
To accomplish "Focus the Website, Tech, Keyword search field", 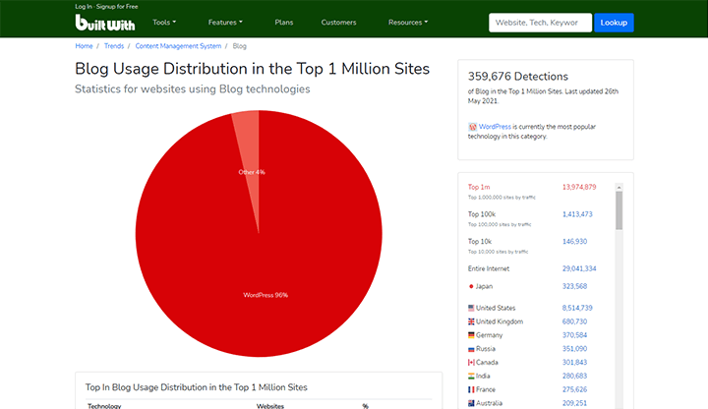I will [x=540, y=23].
